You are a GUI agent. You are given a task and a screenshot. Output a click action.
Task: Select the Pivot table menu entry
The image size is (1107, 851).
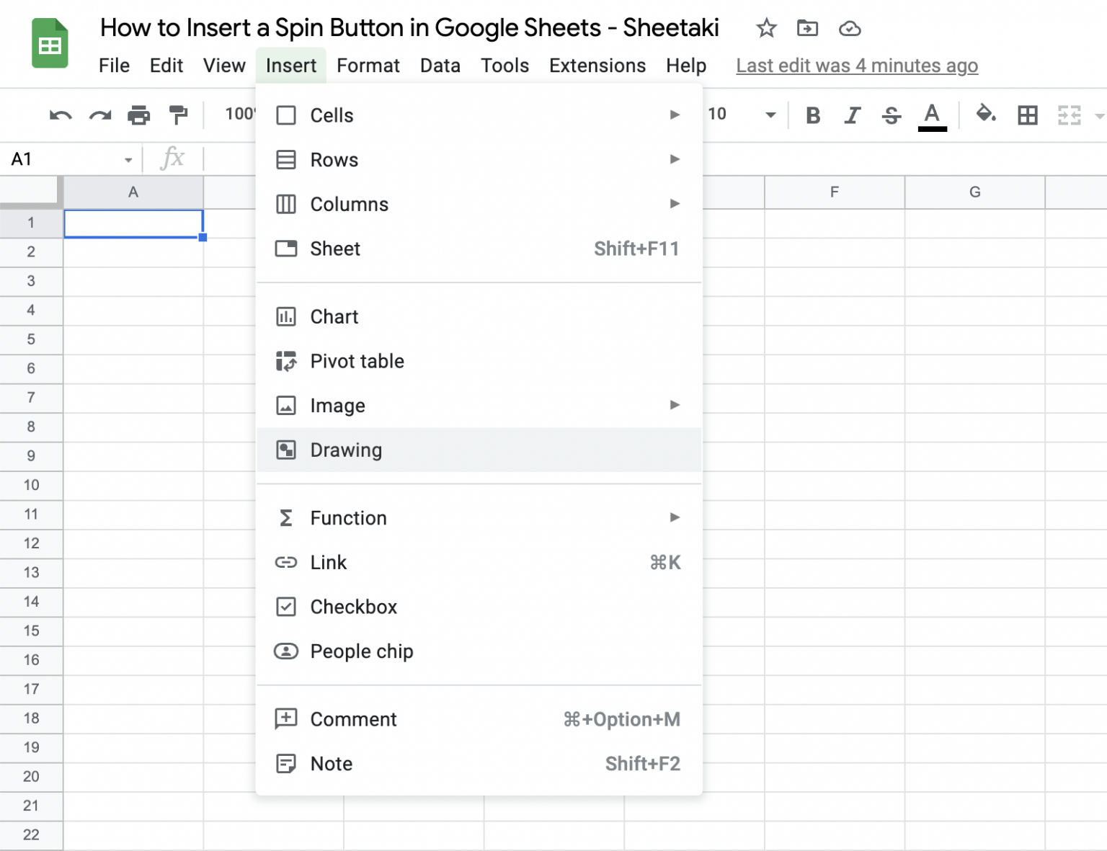point(357,361)
